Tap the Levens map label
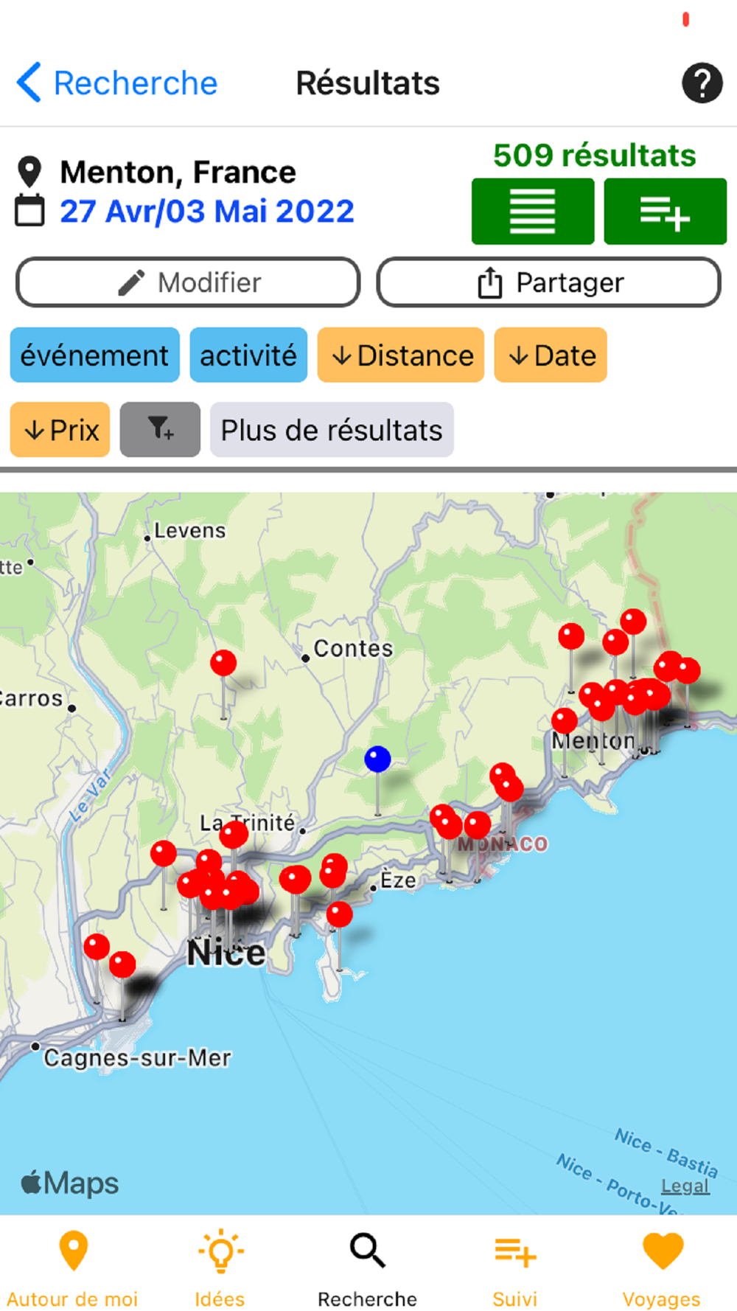The image size is (737, 1311). 189,530
